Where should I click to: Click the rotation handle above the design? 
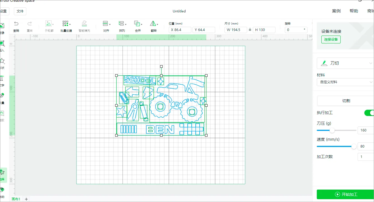pyautogui.click(x=161, y=67)
